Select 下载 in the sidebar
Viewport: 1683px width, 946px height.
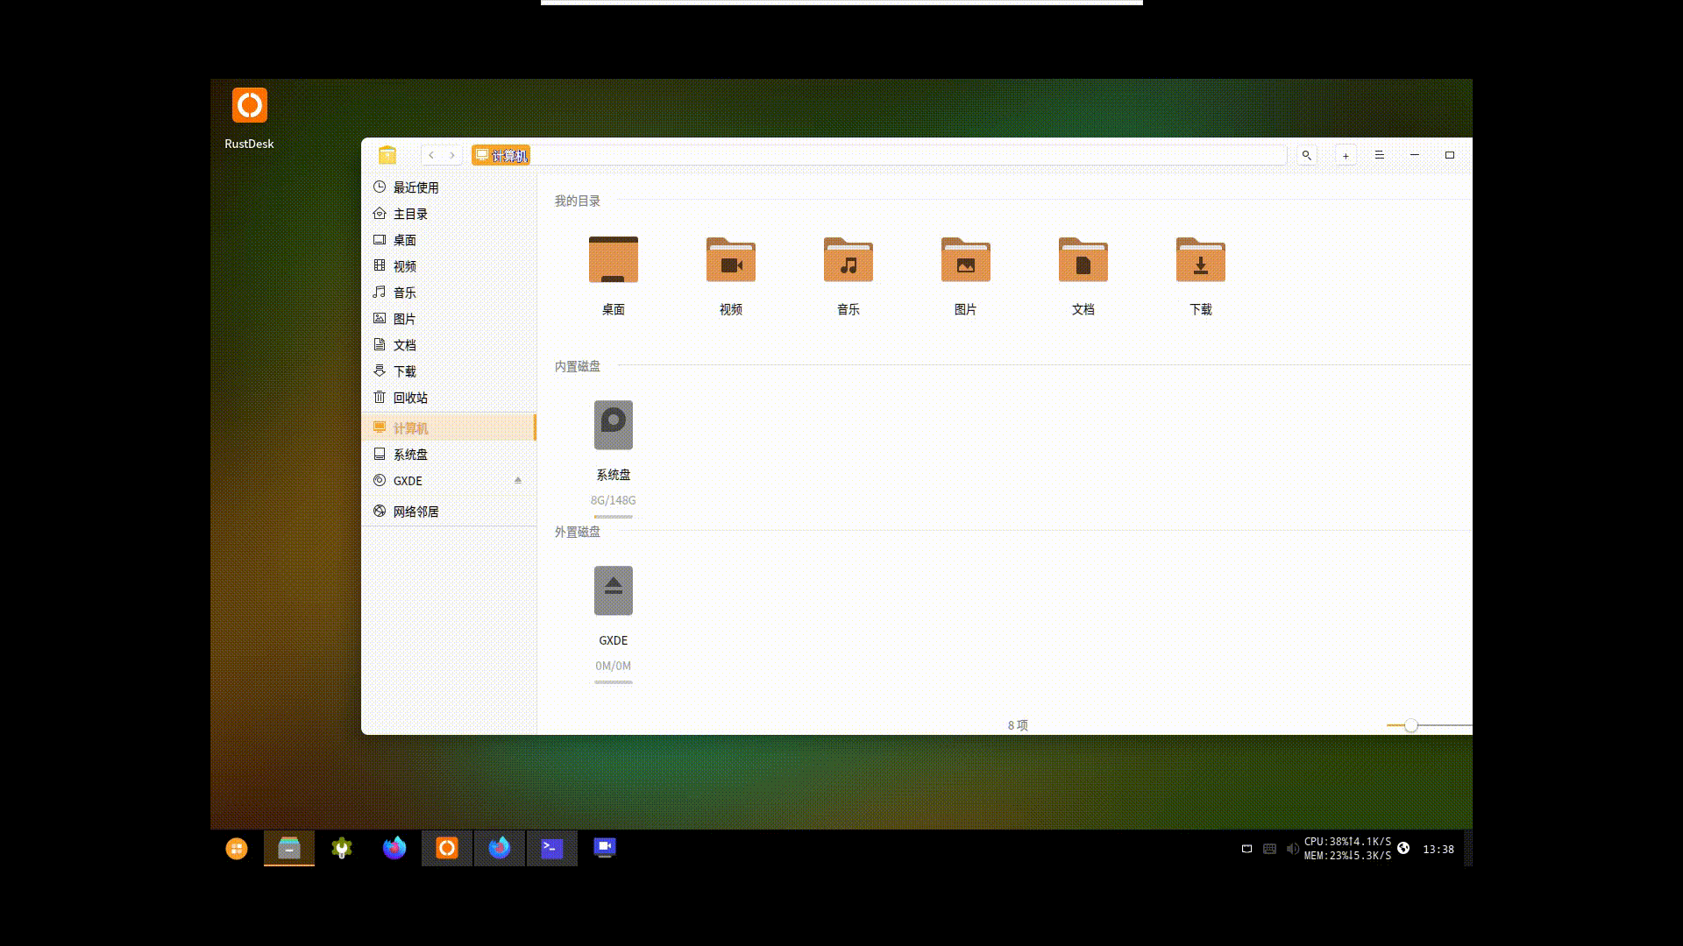pos(449,371)
